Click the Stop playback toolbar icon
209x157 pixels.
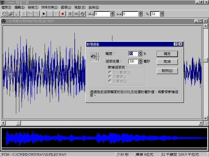50,14
